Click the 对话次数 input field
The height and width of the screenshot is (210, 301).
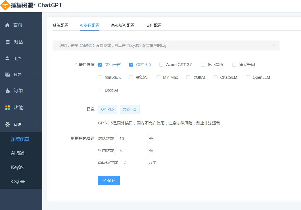pyautogui.click(x=131, y=138)
